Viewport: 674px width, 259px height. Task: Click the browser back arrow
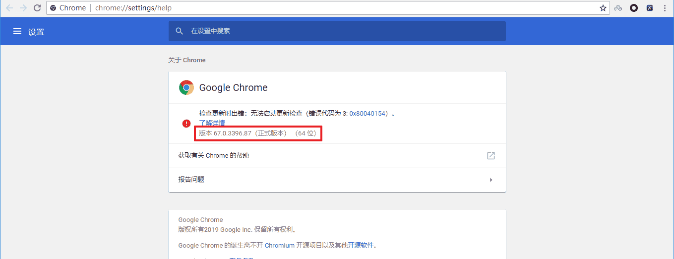coord(9,8)
